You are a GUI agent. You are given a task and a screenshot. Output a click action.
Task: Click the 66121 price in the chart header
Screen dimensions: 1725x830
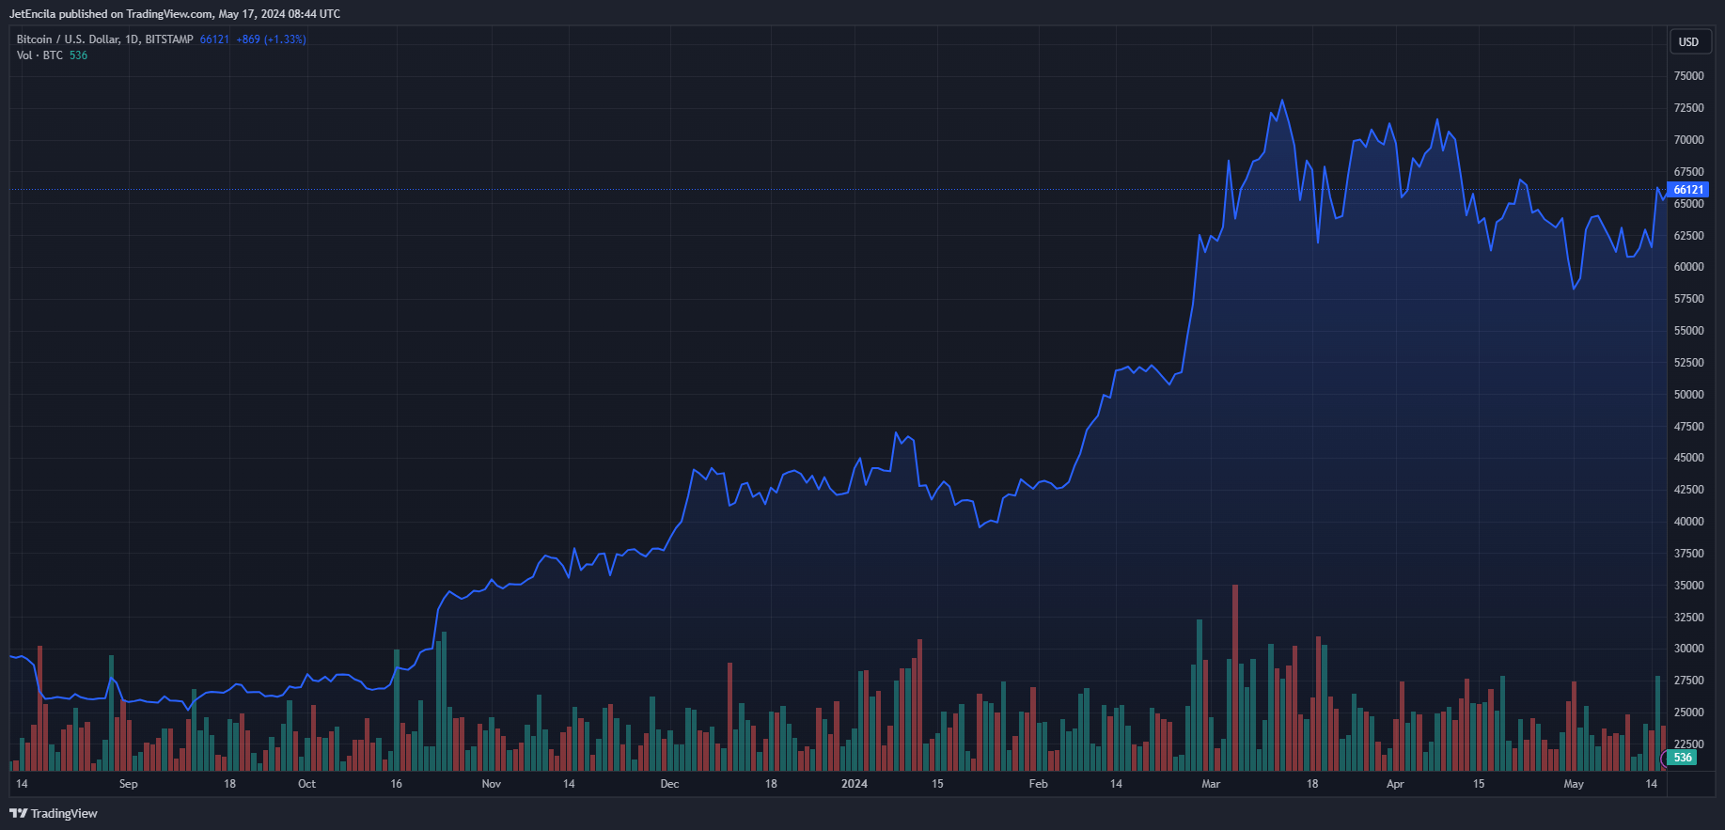click(214, 39)
